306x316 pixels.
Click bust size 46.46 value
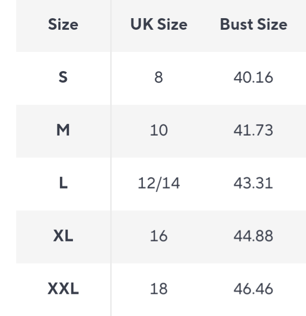[x=254, y=289]
